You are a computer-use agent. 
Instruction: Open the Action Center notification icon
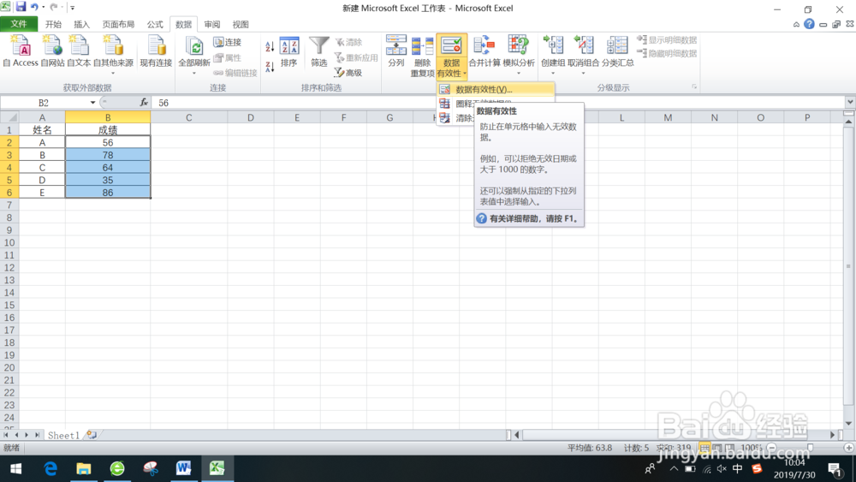834,468
